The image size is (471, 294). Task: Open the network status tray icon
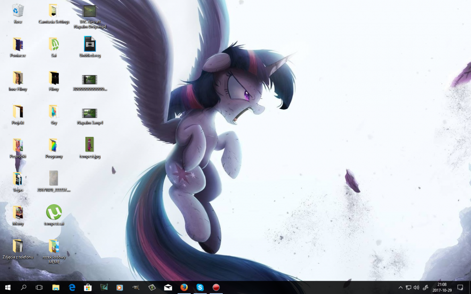[408, 287]
